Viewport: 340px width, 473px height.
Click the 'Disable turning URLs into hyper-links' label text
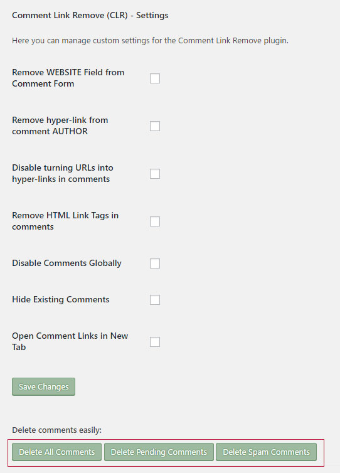[63, 173]
